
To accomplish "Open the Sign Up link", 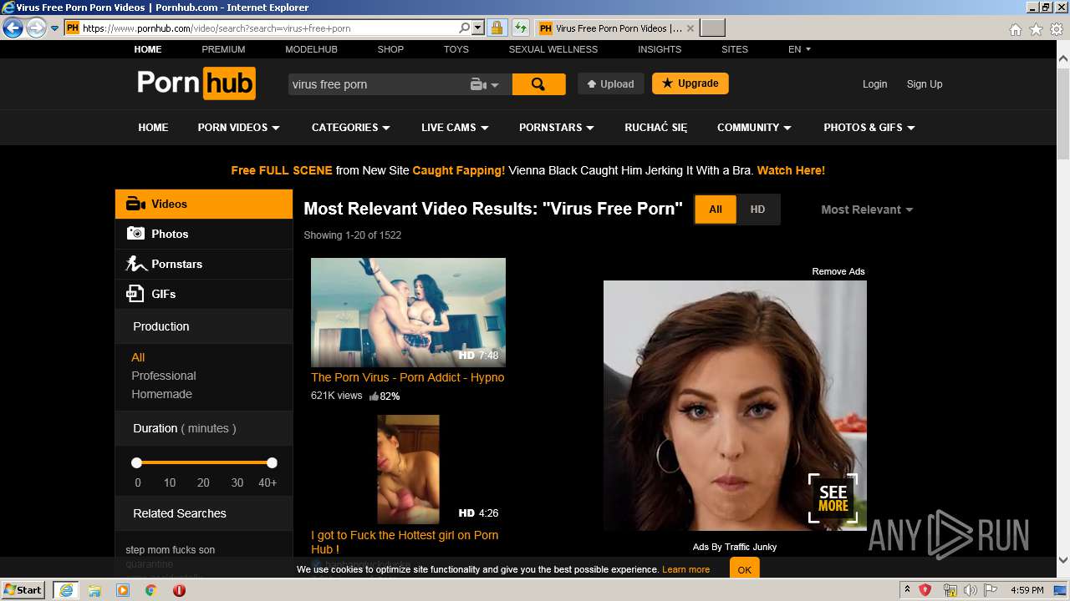I will point(925,84).
